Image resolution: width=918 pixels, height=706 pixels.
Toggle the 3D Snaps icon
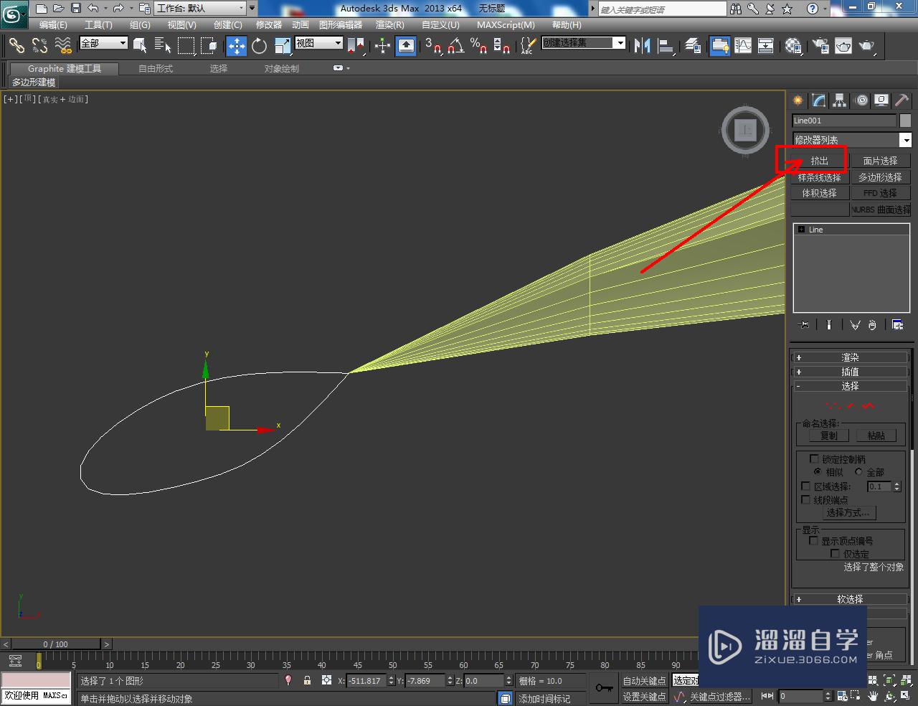(x=432, y=46)
